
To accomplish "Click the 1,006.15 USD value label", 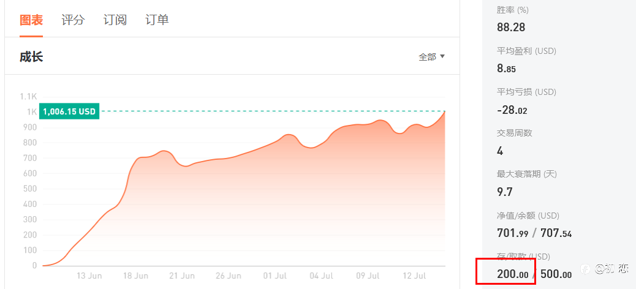I will coord(69,111).
